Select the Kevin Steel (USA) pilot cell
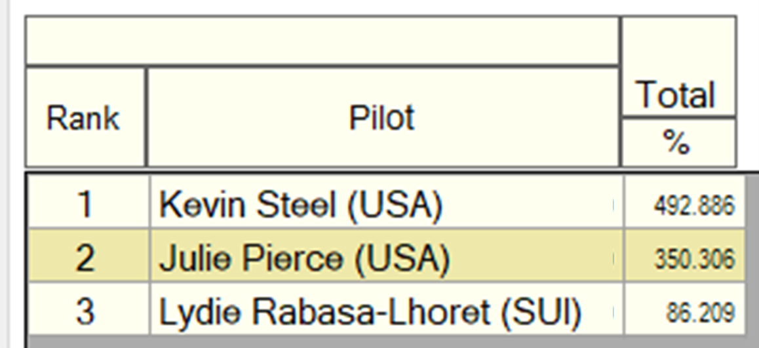This screenshot has width=759, height=348. (x=387, y=204)
